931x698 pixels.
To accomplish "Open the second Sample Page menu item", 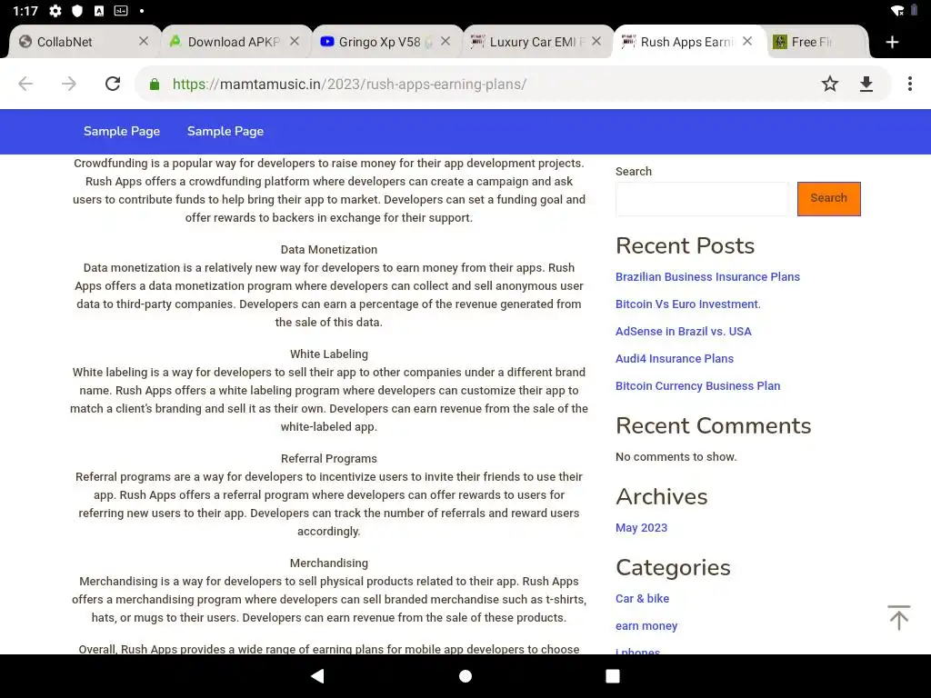I will [225, 131].
